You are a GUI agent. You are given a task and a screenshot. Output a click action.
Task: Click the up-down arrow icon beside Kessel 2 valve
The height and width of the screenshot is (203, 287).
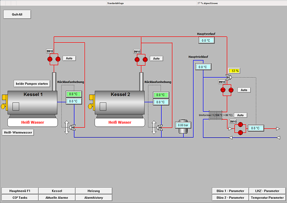pyautogui.click(x=154, y=127)
